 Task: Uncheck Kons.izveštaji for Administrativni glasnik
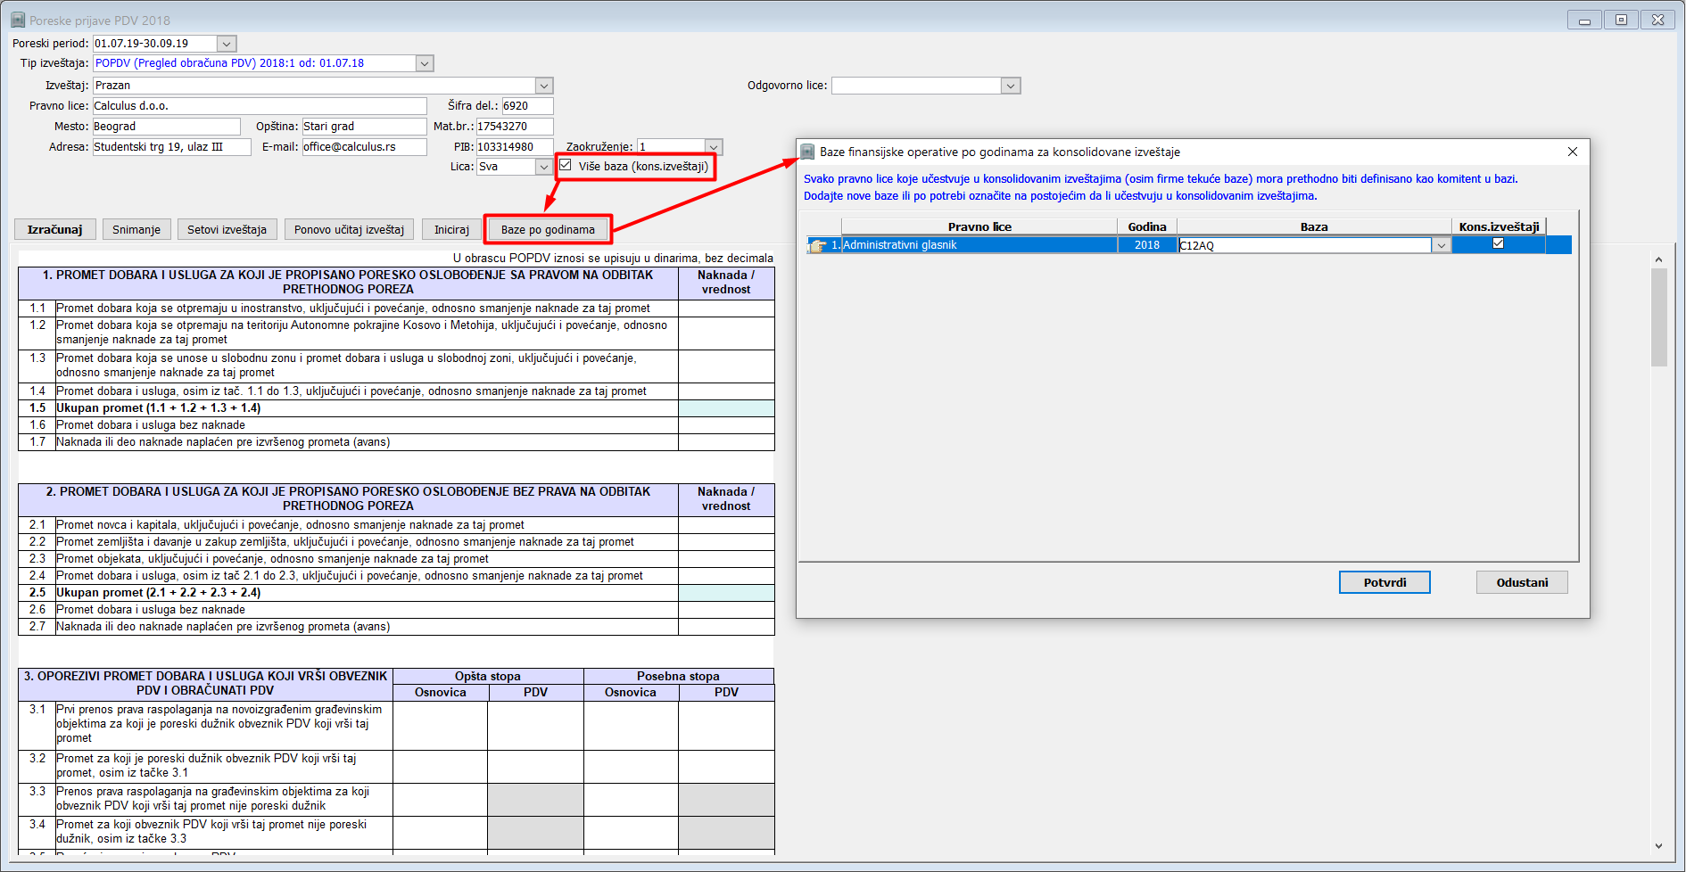coord(1498,243)
